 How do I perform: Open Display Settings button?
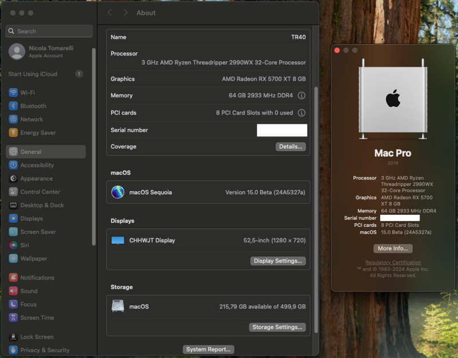point(278,261)
